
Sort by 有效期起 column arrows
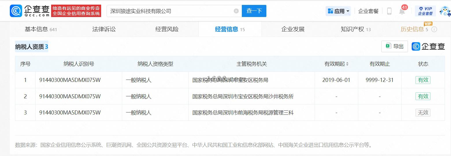point(347,64)
